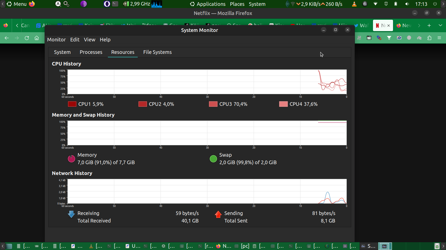Open the View menu in System Monitor
The image size is (446, 250).
pyautogui.click(x=89, y=39)
